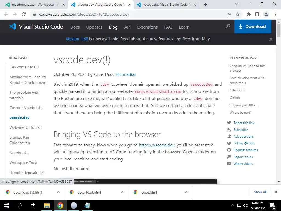
Task: Click the blue Download button
Action: [x=253, y=27]
